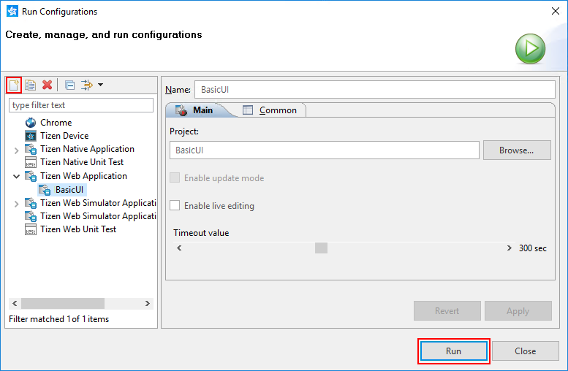Collapse all configurations in the tree
The height and width of the screenshot is (371, 568).
click(69, 85)
